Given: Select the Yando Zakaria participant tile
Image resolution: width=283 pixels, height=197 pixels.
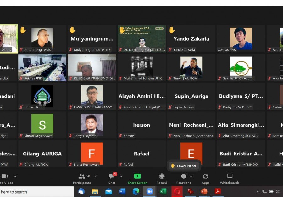Looking at the screenshot, I should pyautogui.click(x=191, y=39).
